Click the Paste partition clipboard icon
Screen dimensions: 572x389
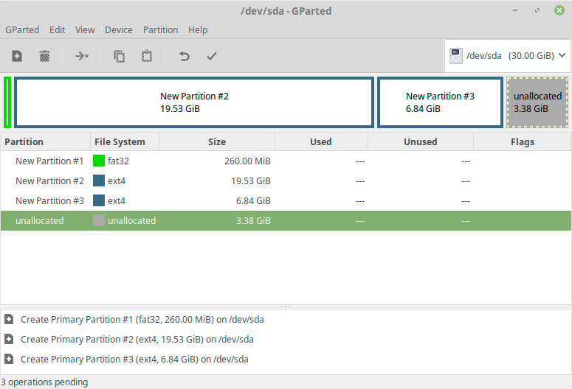147,56
